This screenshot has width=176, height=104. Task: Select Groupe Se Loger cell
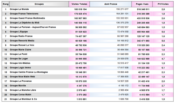19,59
